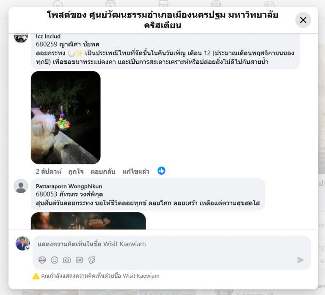Click the comment field for Wisit Kaewiam
This screenshot has width=325, height=295.
pyautogui.click(x=172, y=244)
